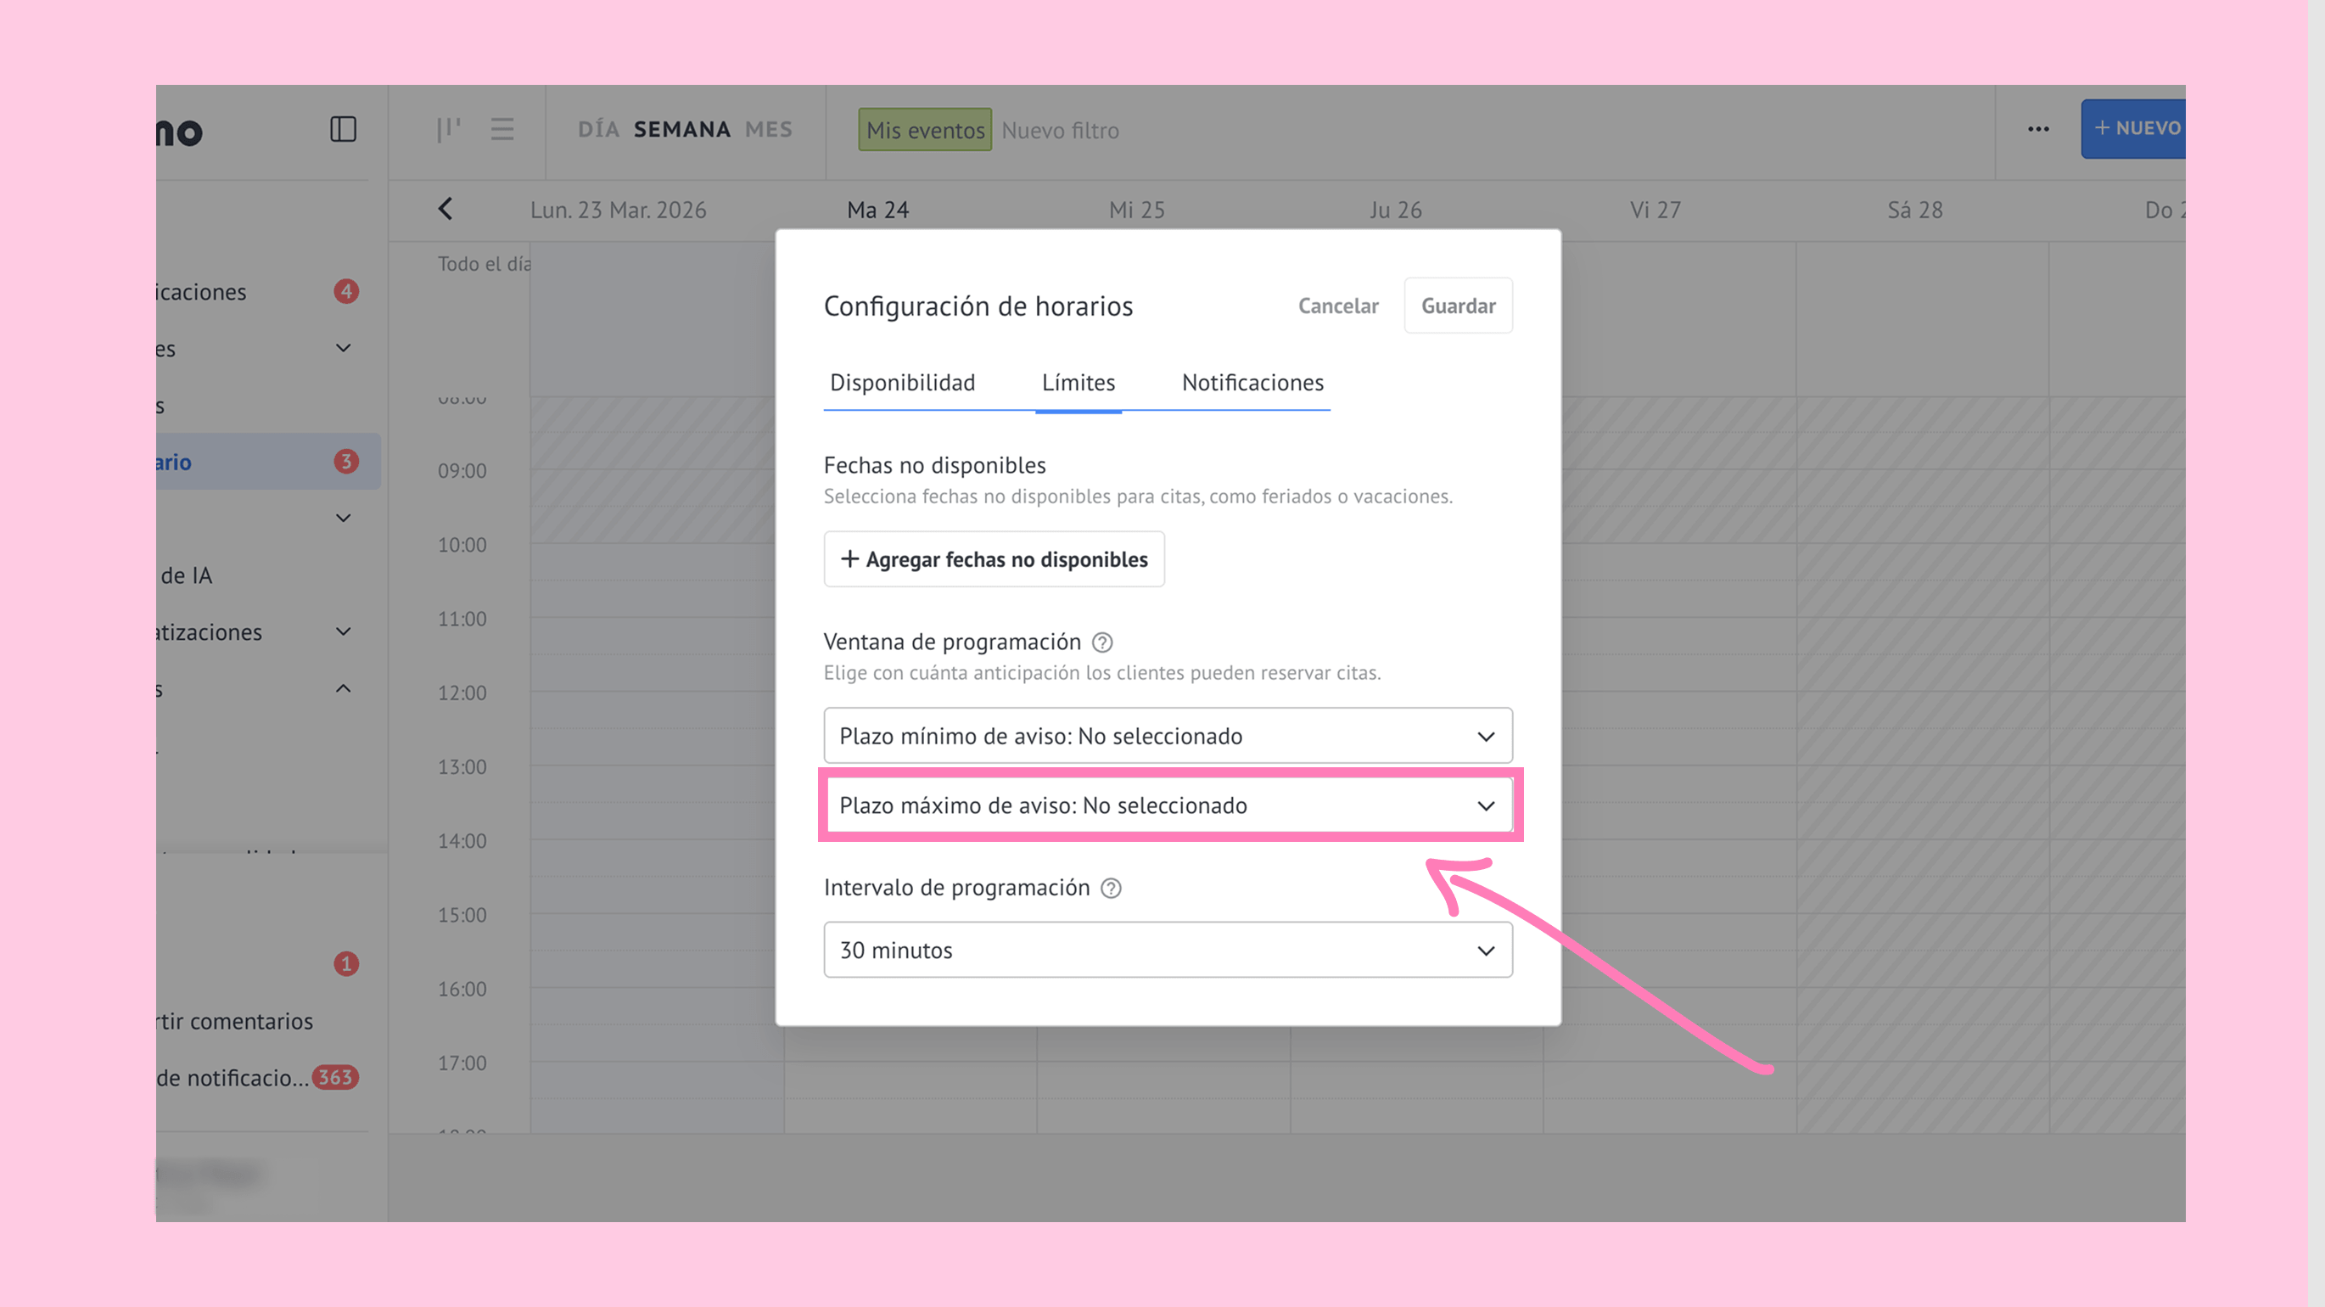Switch to the Disponibilidad tab
This screenshot has width=2325, height=1307.
point(903,383)
